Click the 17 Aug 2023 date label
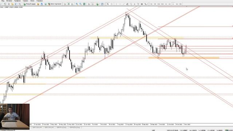233x131 pixels. point(129,124)
